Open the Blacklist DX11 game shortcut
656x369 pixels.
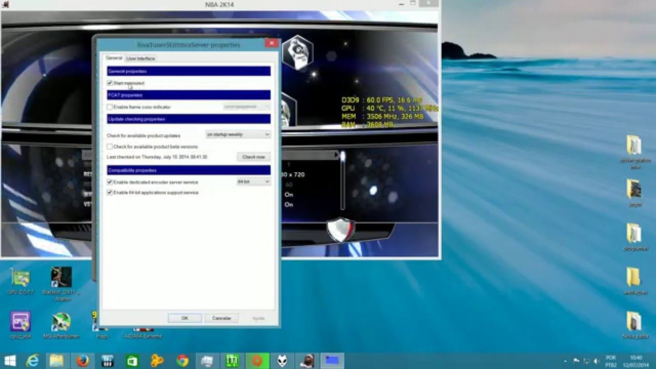(x=61, y=283)
